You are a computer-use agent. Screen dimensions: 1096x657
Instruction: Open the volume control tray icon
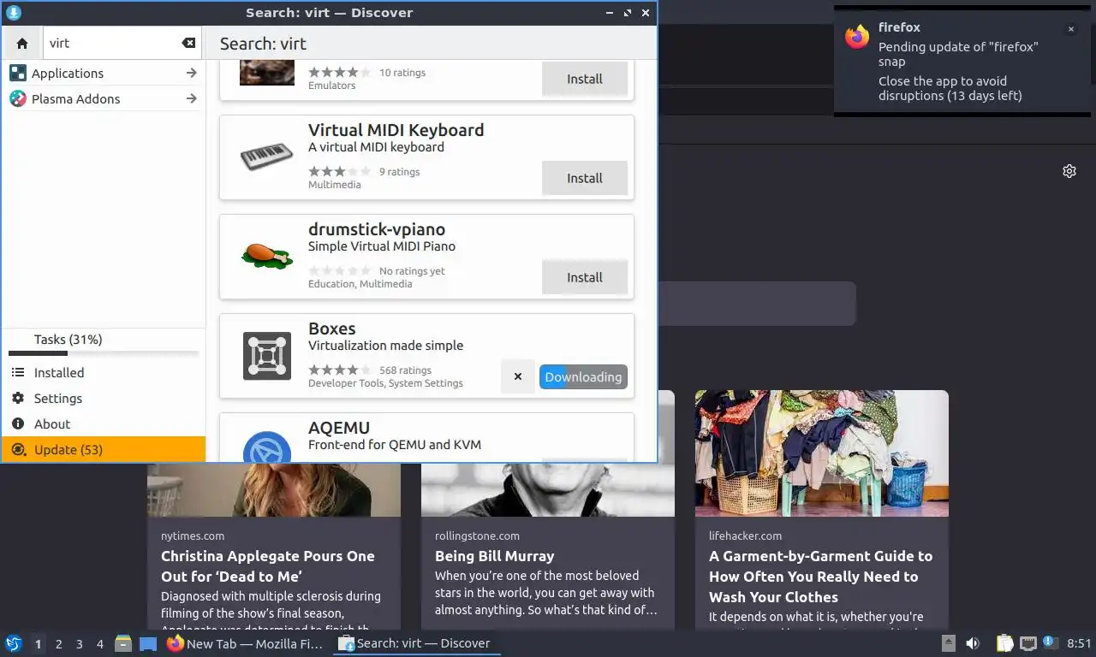pos(973,643)
